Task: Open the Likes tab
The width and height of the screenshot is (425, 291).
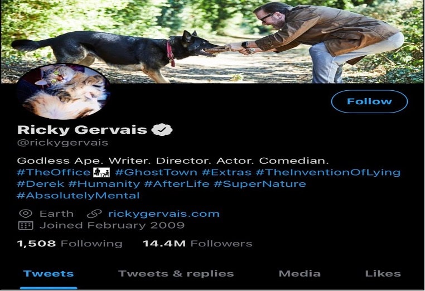Action: pyautogui.click(x=383, y=274)
